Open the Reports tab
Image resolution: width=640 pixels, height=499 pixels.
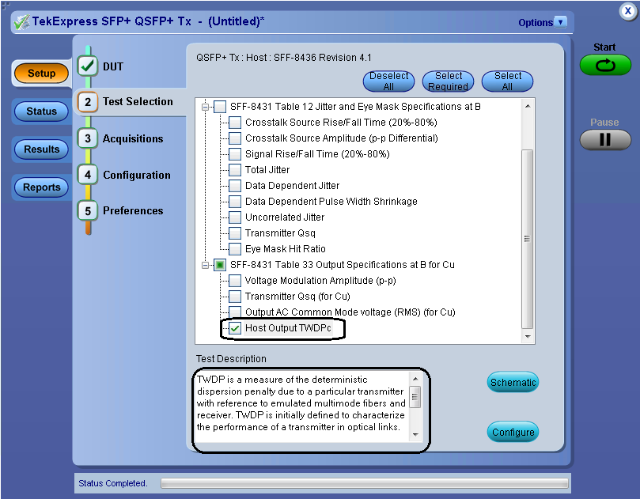pyautogui.click(x=41, y=187)
